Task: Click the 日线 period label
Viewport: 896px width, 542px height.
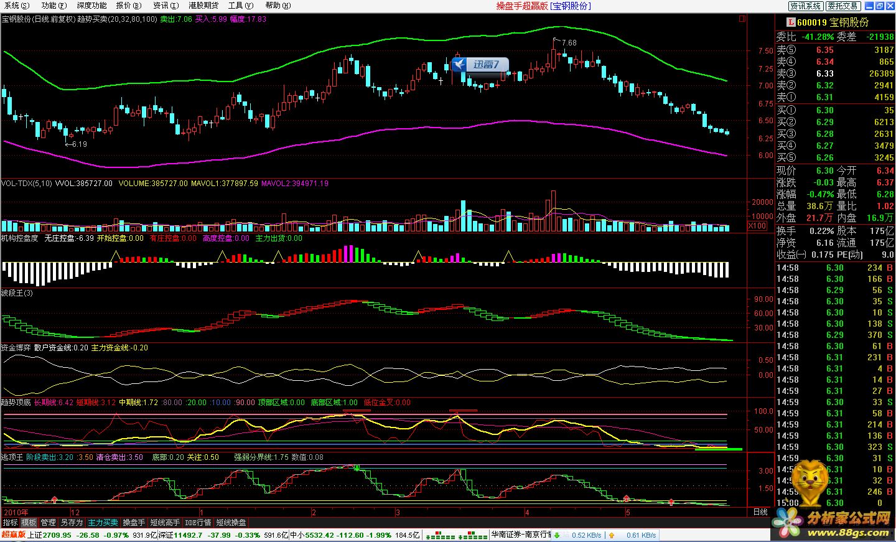Action: 760,512
